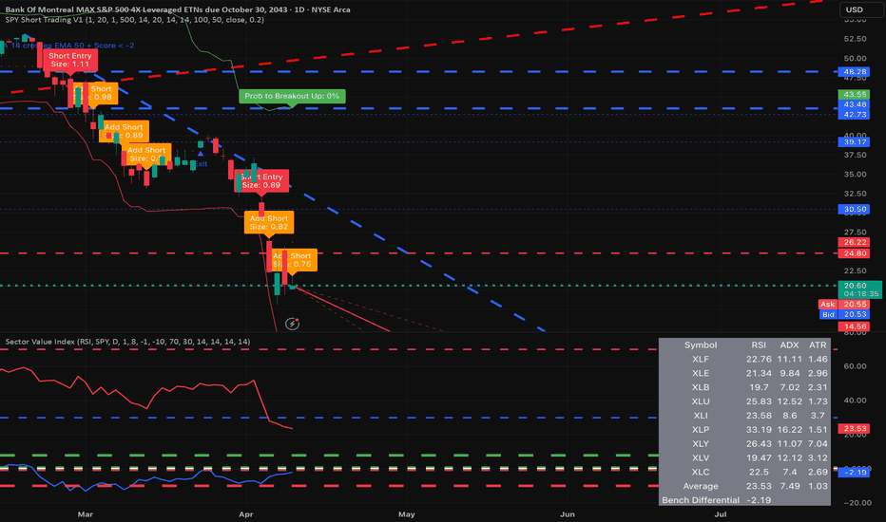Click the XLC symbol cell
This screenshot has height=522, width=886.
pyautogui.click(x=701, y=472)
